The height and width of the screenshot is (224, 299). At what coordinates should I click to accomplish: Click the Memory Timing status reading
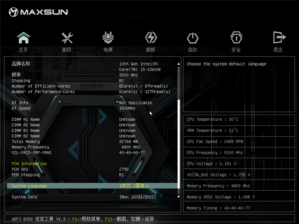pos(218,208)
